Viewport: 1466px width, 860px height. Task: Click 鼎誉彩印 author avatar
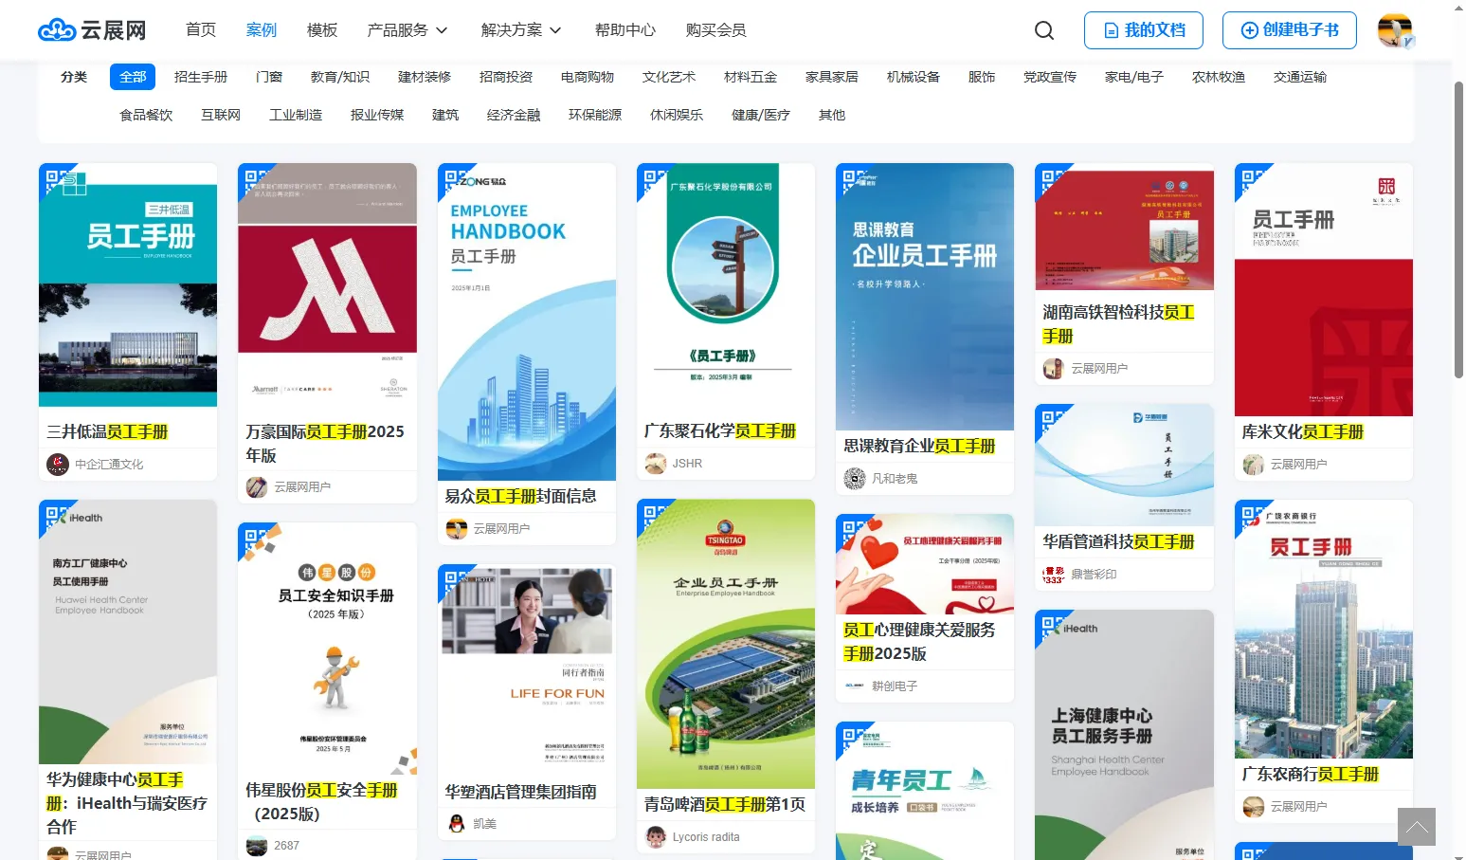click(x=1054, y=575)
